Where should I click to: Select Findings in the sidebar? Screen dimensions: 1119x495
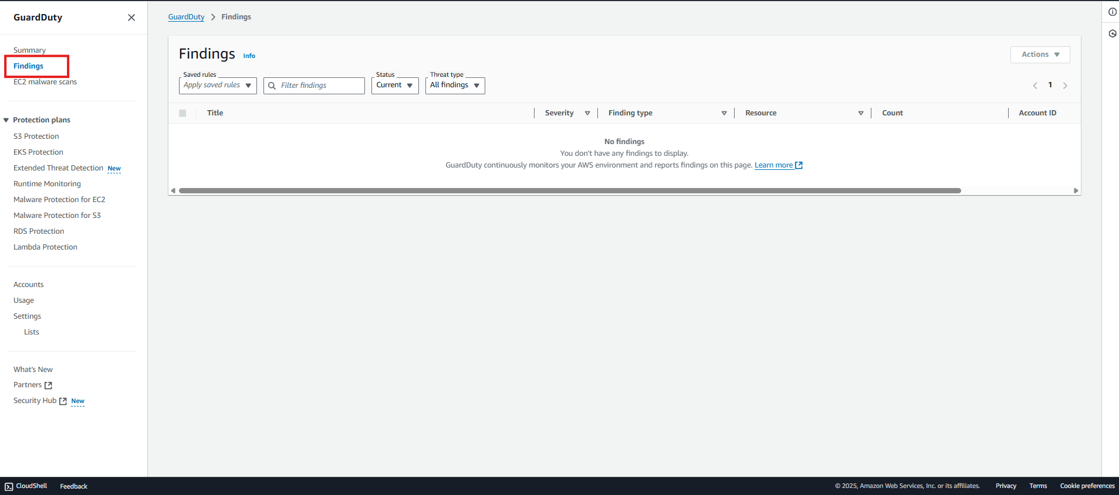(28, 66)
